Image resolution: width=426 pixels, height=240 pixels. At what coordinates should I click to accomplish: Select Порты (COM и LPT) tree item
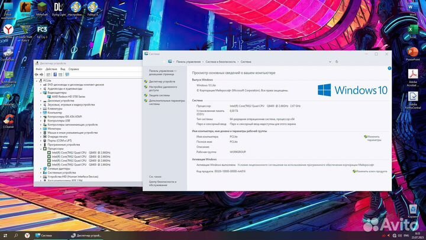[60, 140]
